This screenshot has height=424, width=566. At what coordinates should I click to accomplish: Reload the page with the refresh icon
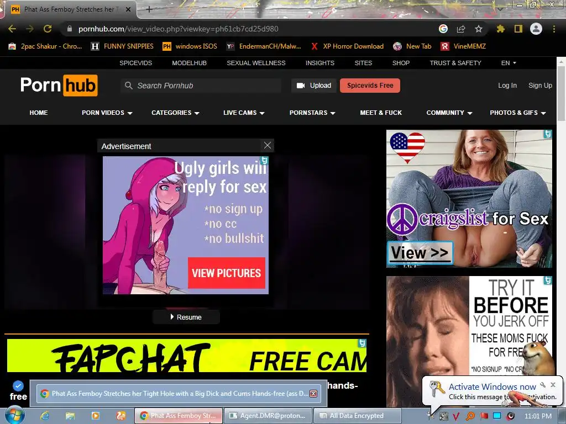pos(48,29)
